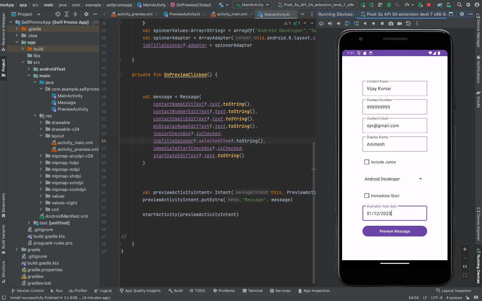482x301 pixels.
Task: Click the Contact Name field
Action: 395,88
